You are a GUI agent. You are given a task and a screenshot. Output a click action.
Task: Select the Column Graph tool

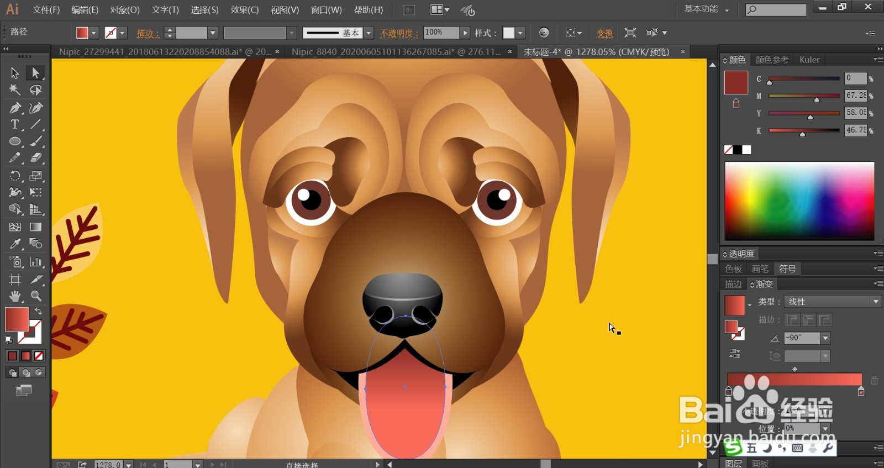tap(36, 261)
